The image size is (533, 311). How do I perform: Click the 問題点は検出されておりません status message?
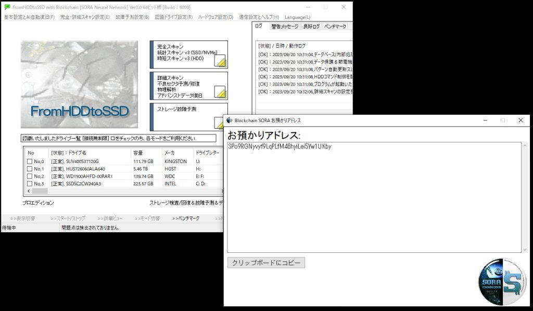coord(90,228)
